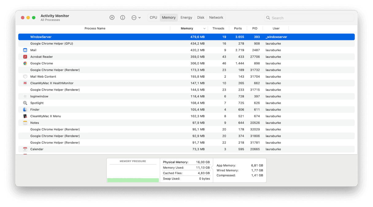Click the Calendar icon next to its process

coord(25,149)
